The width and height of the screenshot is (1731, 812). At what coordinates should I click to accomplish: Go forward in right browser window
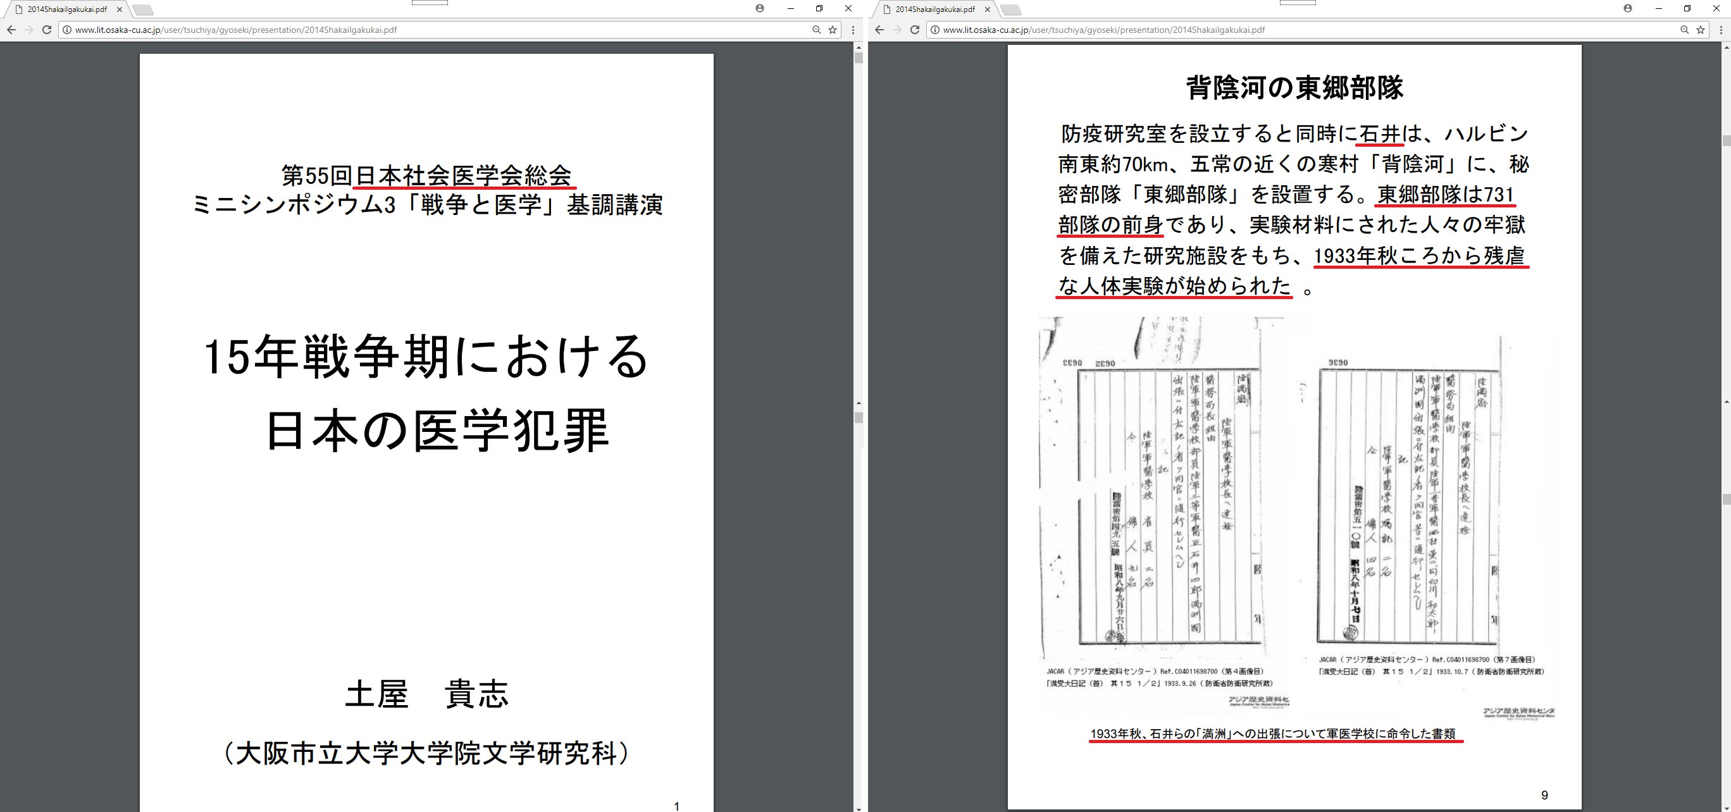point(897,30)
